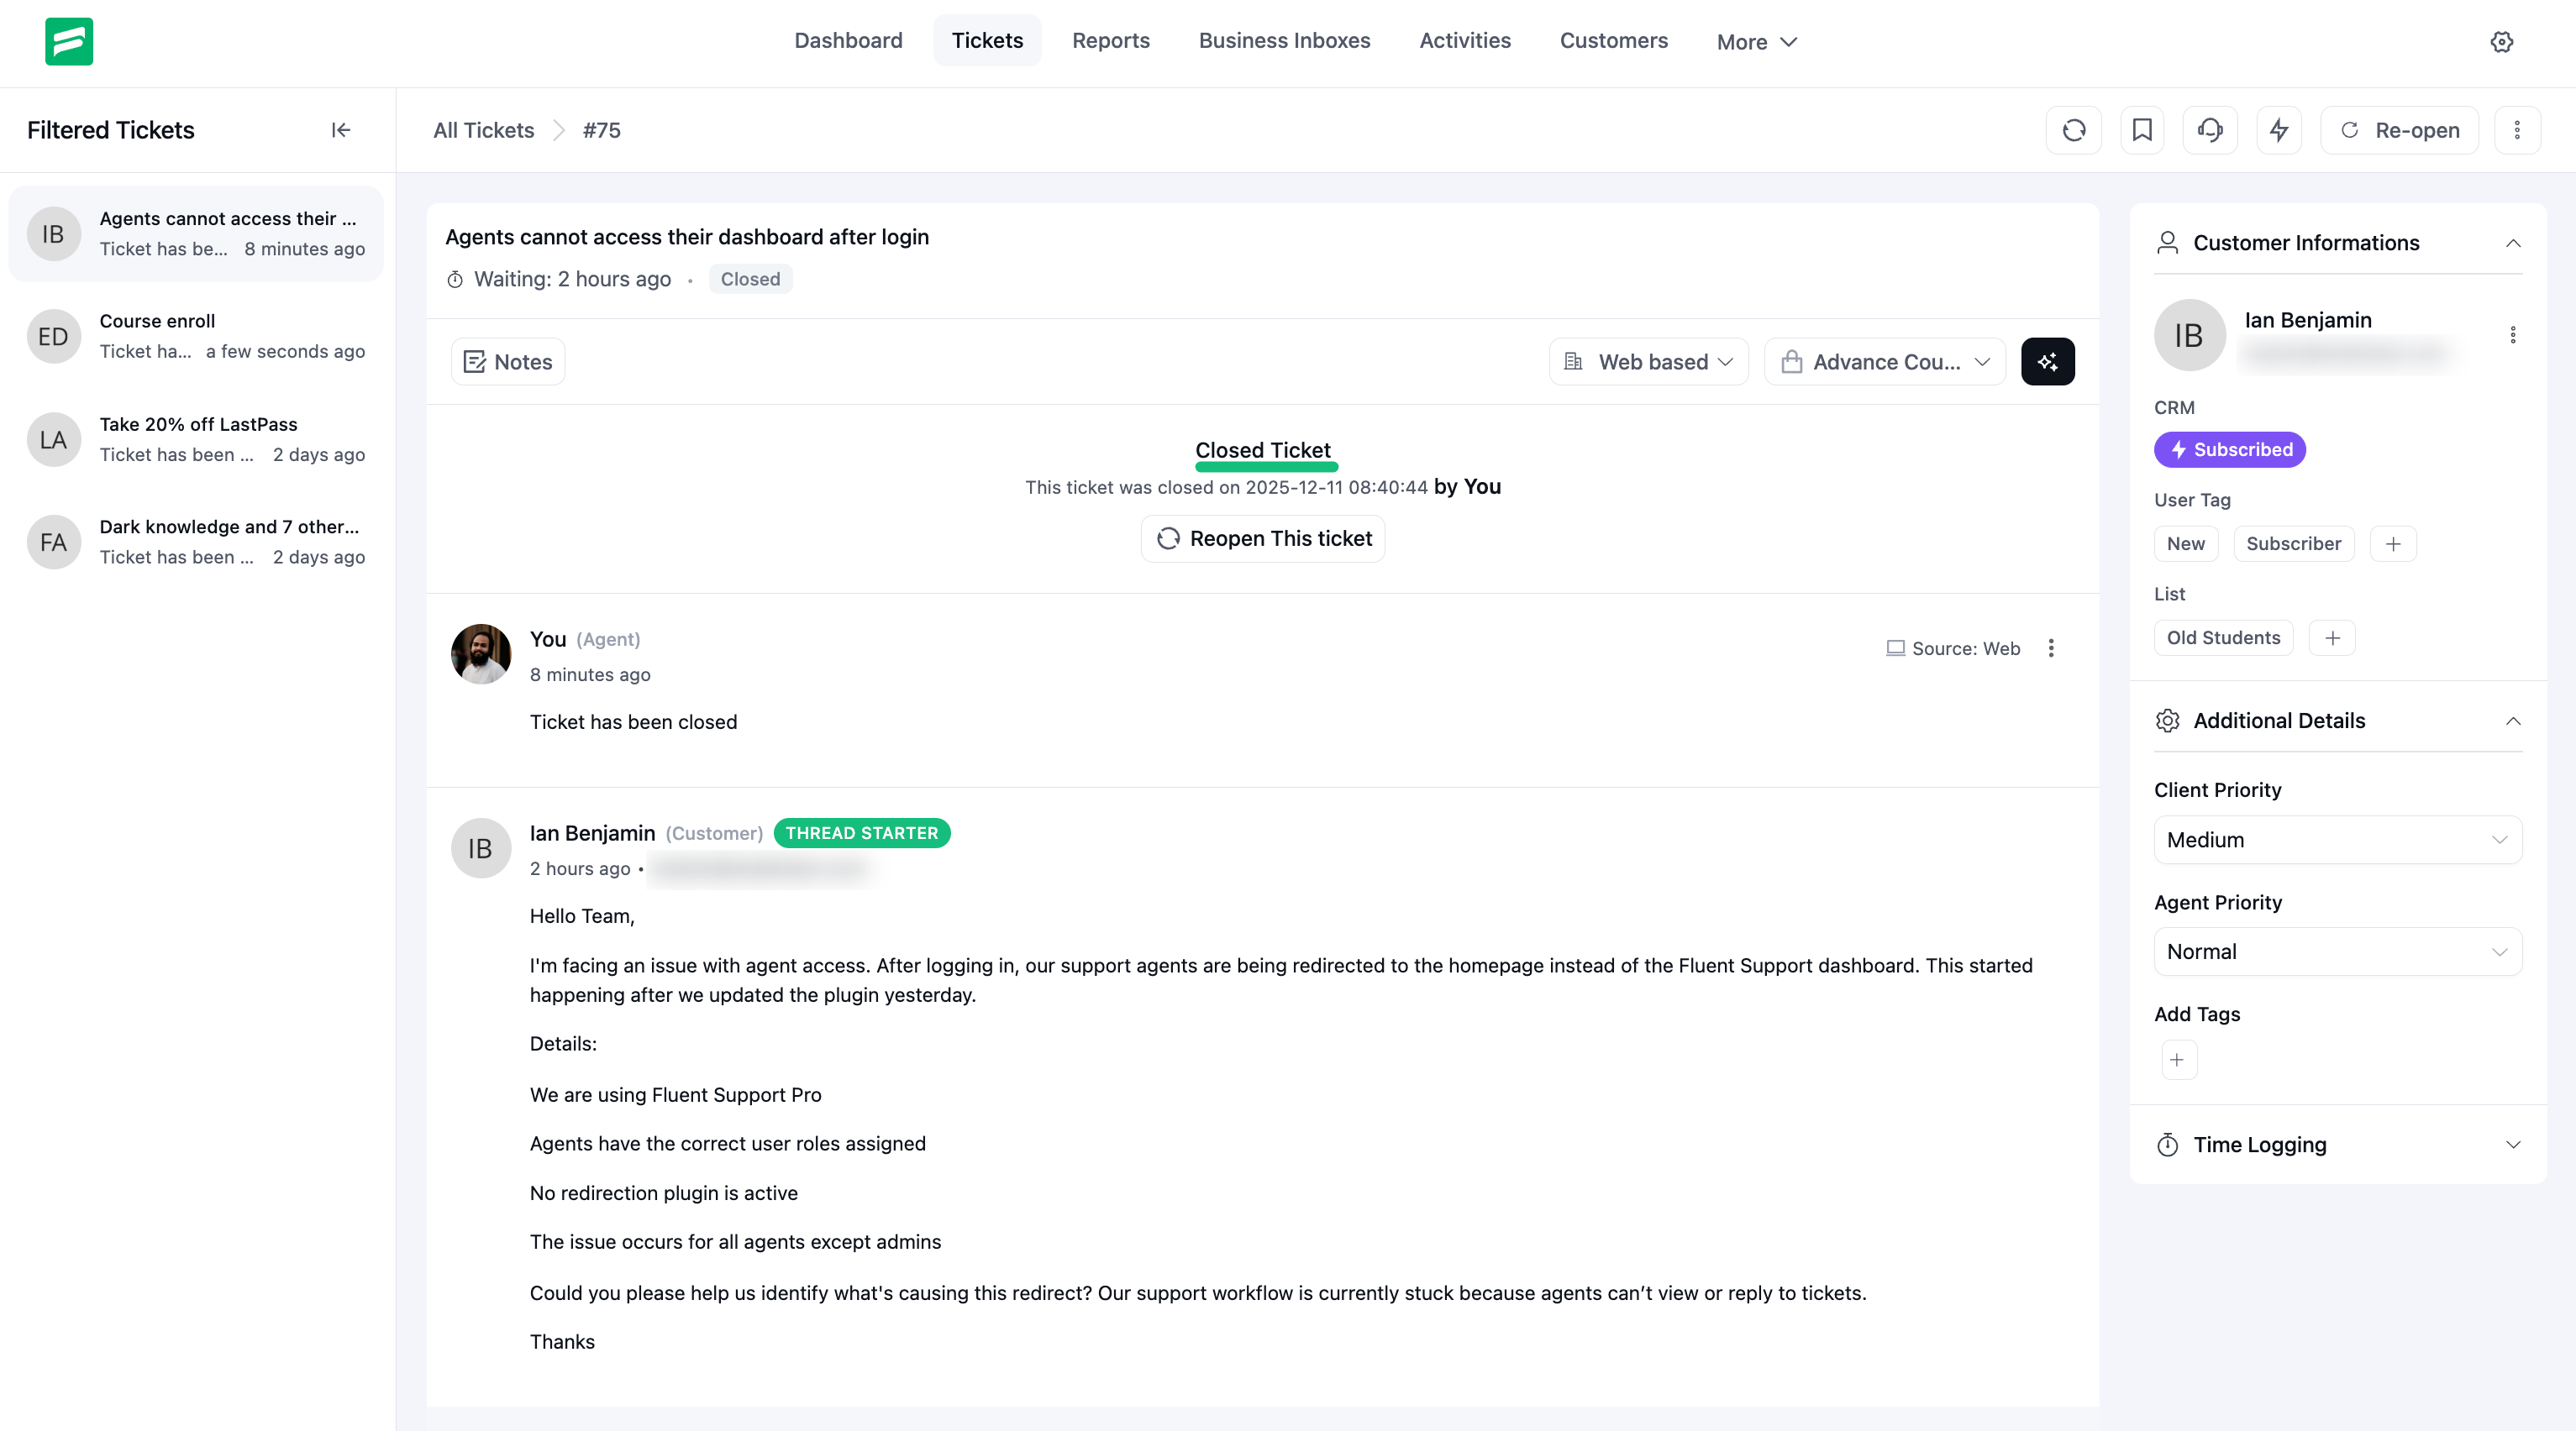Screen dimensions: 2576x1431
Task: Open settings gear in top bar
Action: click(x=2501, y=42)
